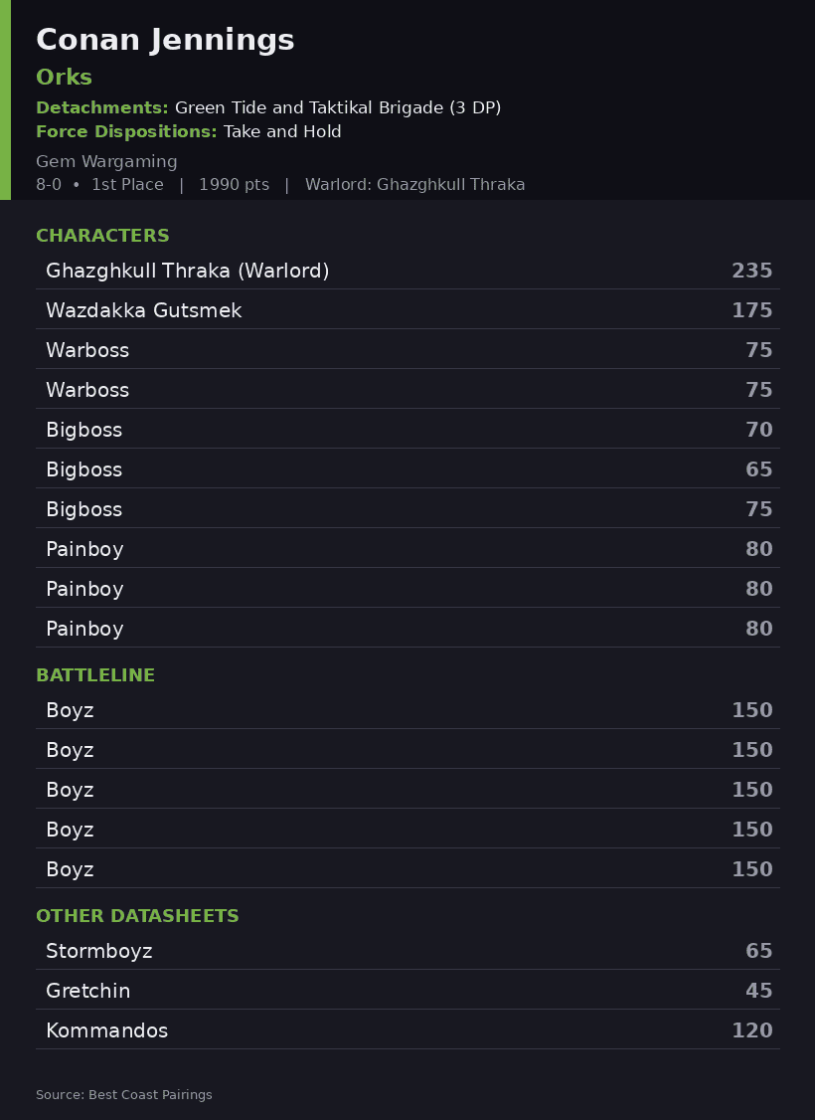Click the Detachments label
This screenshot has width=815, height=1120.
102,107
